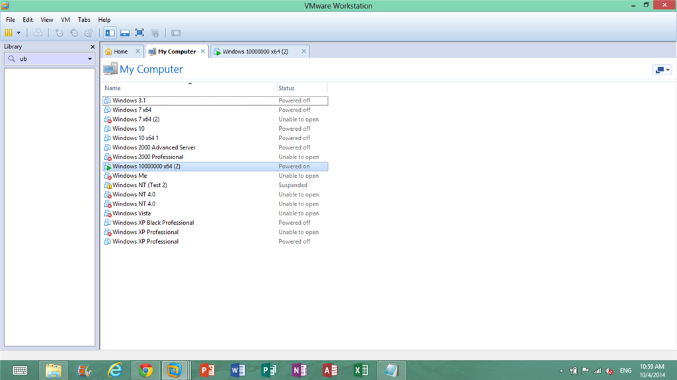Click the Library search field containing 'ub'

point(51,59)
